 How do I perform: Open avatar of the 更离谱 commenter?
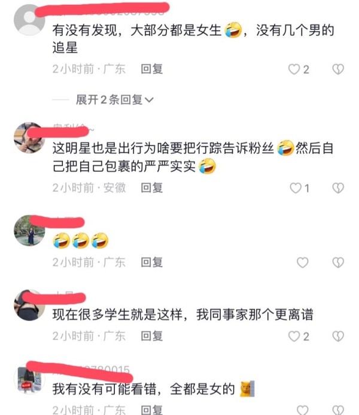click(29, 305)
